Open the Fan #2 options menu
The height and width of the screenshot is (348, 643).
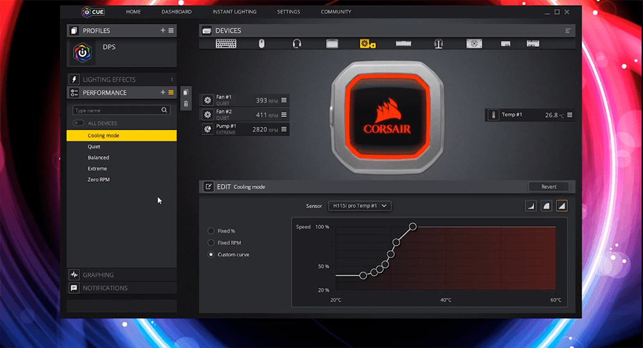(x=284, y=114)
